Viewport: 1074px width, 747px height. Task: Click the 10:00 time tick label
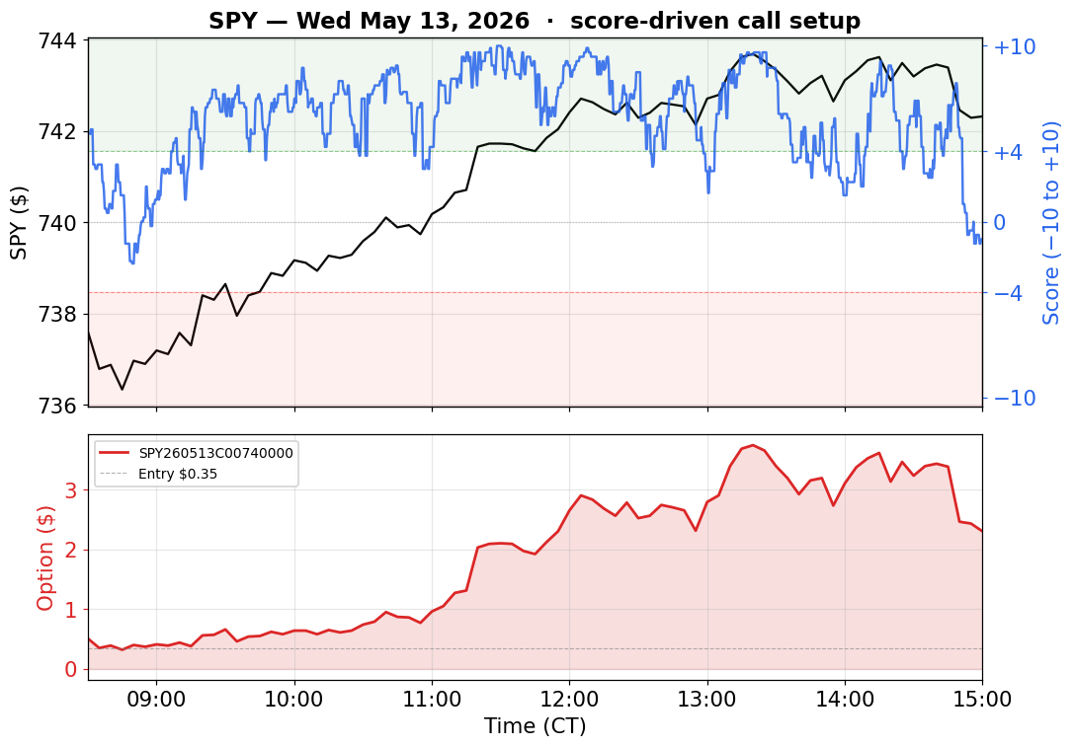click(x=294, y=699)
